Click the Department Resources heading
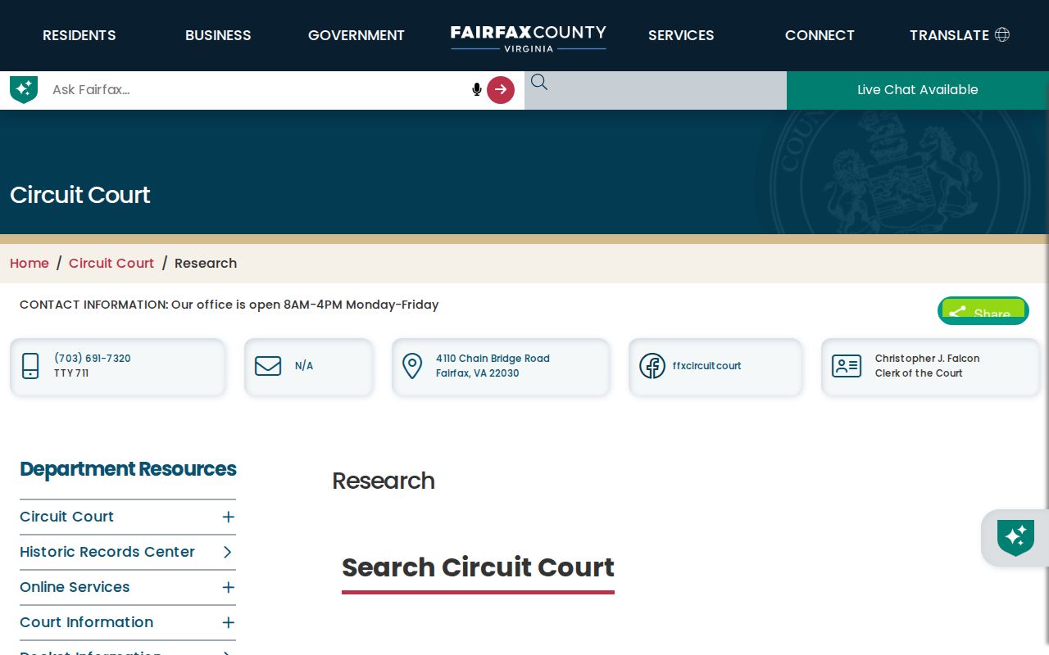This screenshot has width=1049, height=655. 128,469
